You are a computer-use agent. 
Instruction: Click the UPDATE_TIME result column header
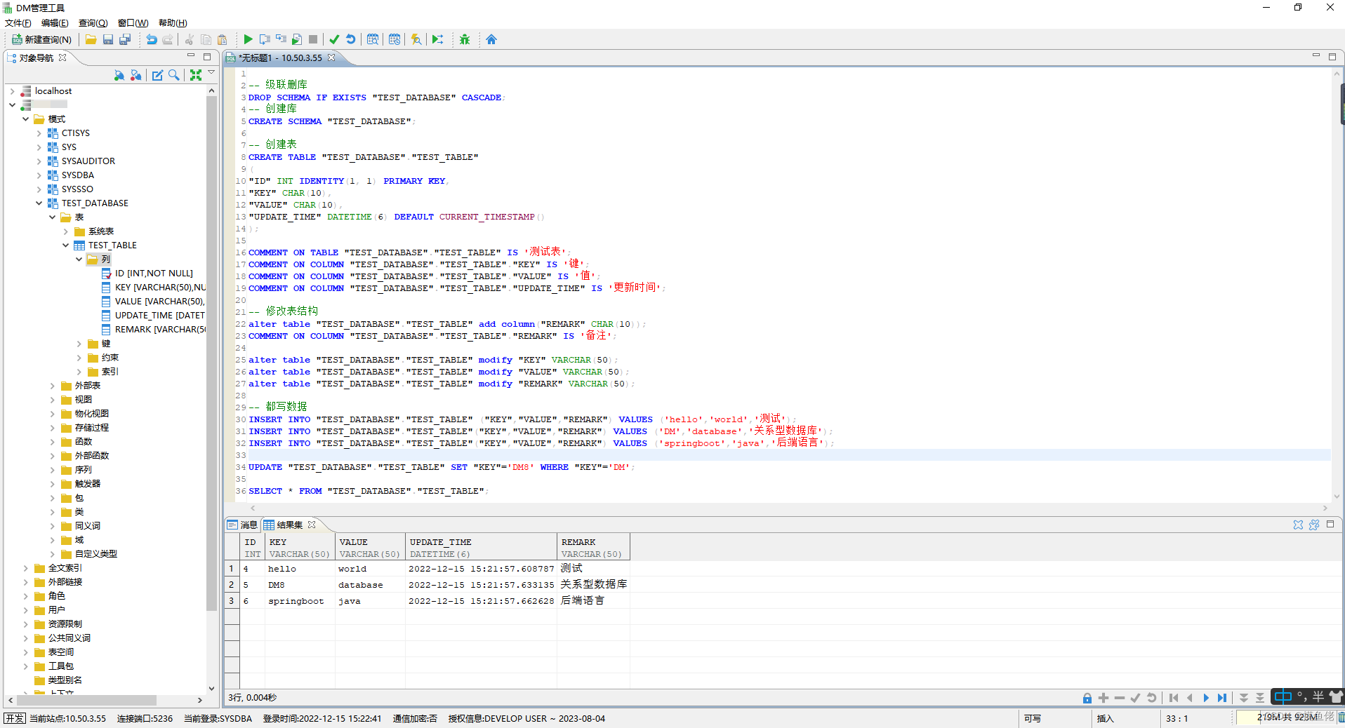(481, 547)
